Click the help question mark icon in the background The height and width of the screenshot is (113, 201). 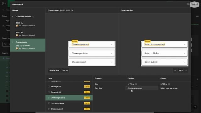pyautogui.click(x=195, y=107)
